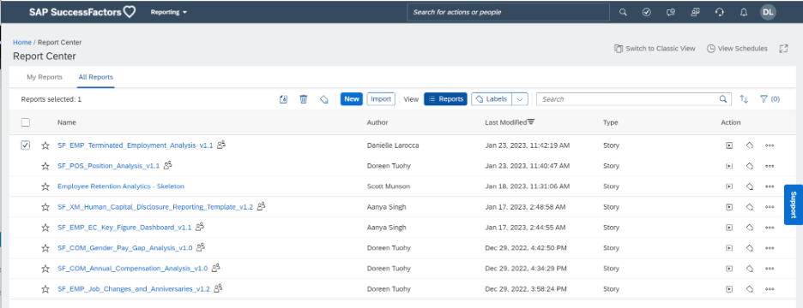
Task: Open more actions for Employee Retention Analytics
Action: [x=770, y=187]
